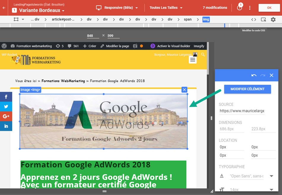Click the viewport width field showing 848
Screen dimensions: 282x195
pos(93,36)
